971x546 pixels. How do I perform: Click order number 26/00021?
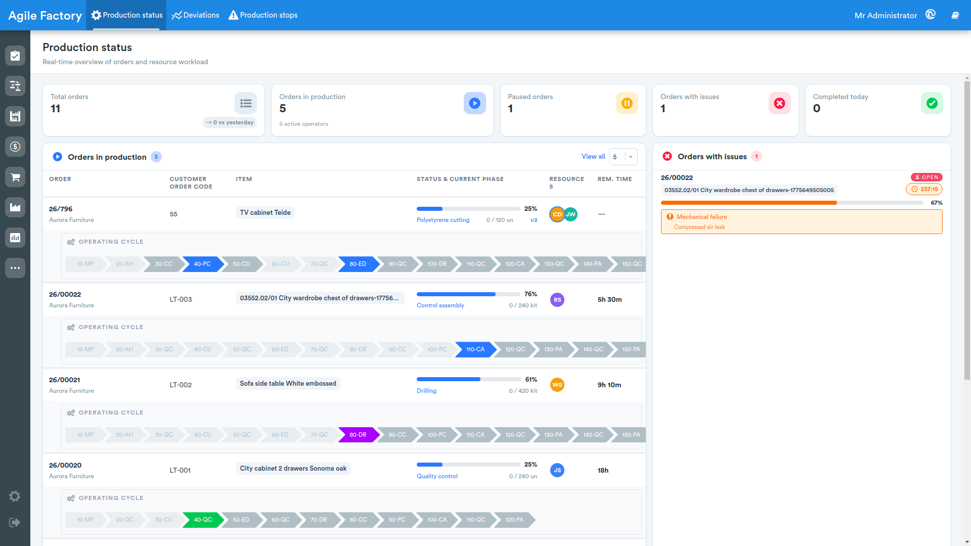click(65, 380)
